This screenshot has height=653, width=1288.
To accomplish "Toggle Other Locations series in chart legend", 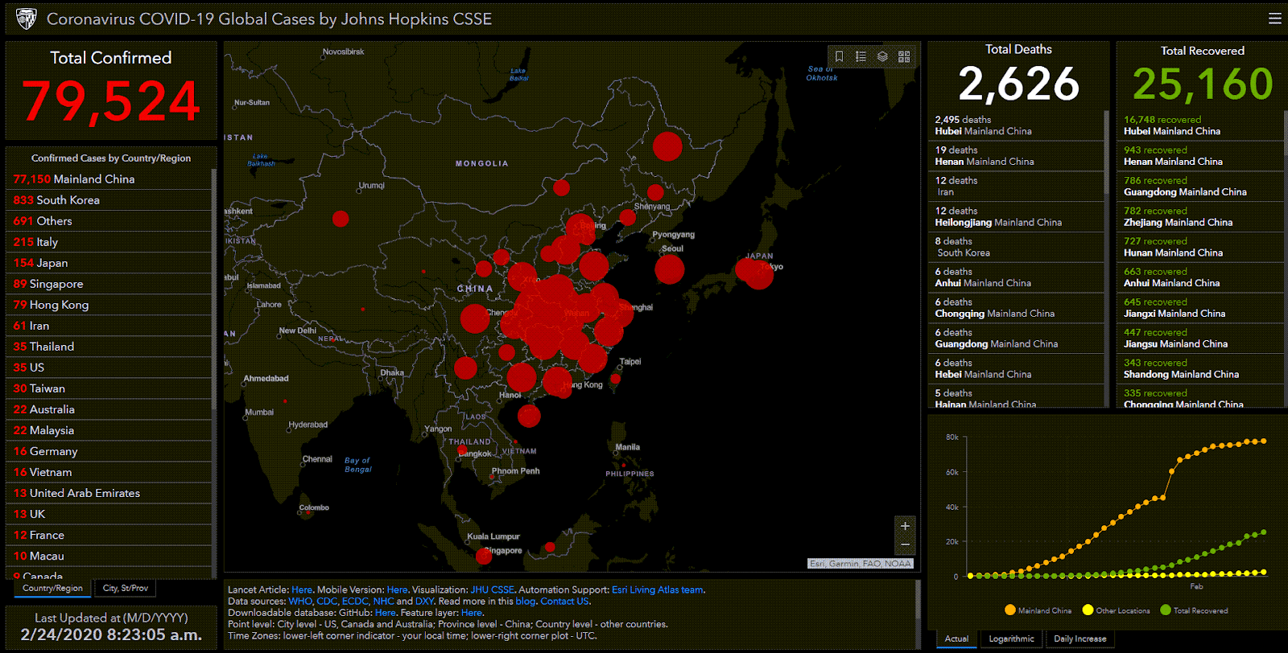I will point(1116,610).
